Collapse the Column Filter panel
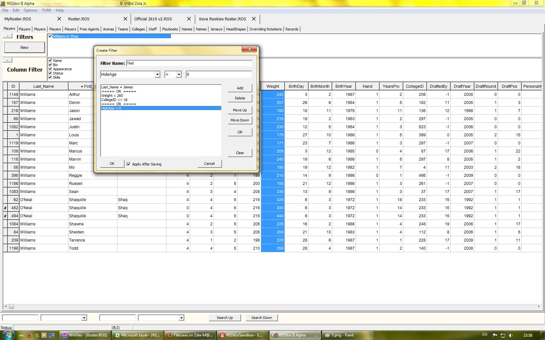The image size is (545, 340). [7, 60]
